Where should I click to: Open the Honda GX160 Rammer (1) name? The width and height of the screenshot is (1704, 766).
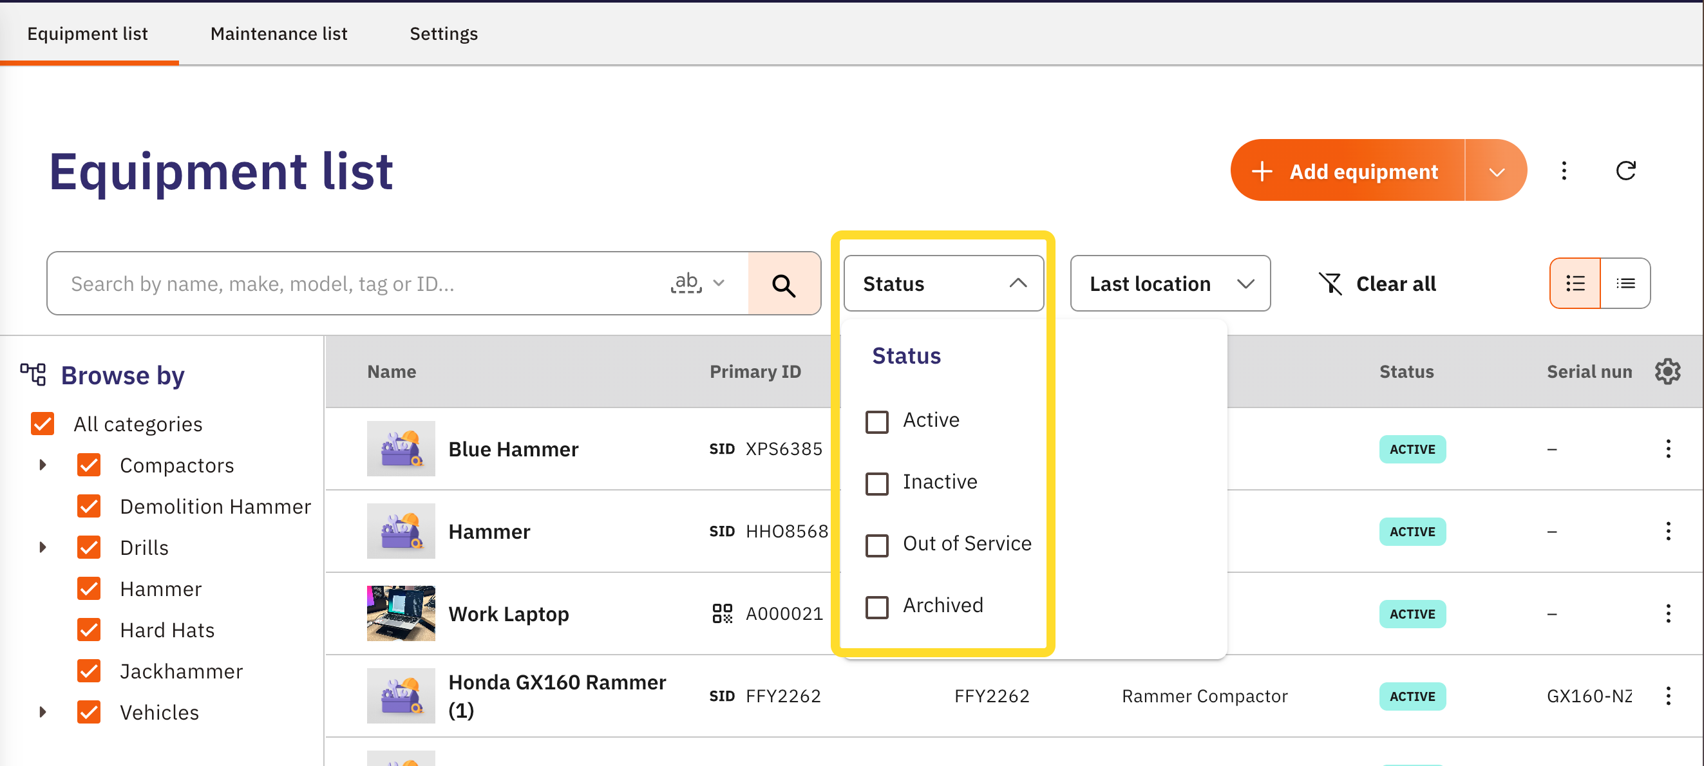point(557,696)
